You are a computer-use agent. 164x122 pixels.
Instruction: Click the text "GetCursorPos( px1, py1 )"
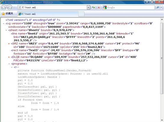coord(37,87)
